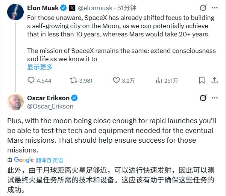Expand post with 显示更多

click(40, 67)
